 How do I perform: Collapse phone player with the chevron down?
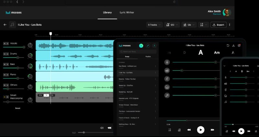point(224,66)
